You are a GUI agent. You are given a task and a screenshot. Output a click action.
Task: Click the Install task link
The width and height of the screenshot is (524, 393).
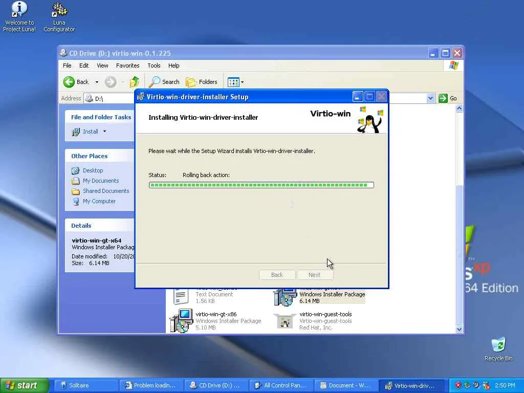coord(90,132)
